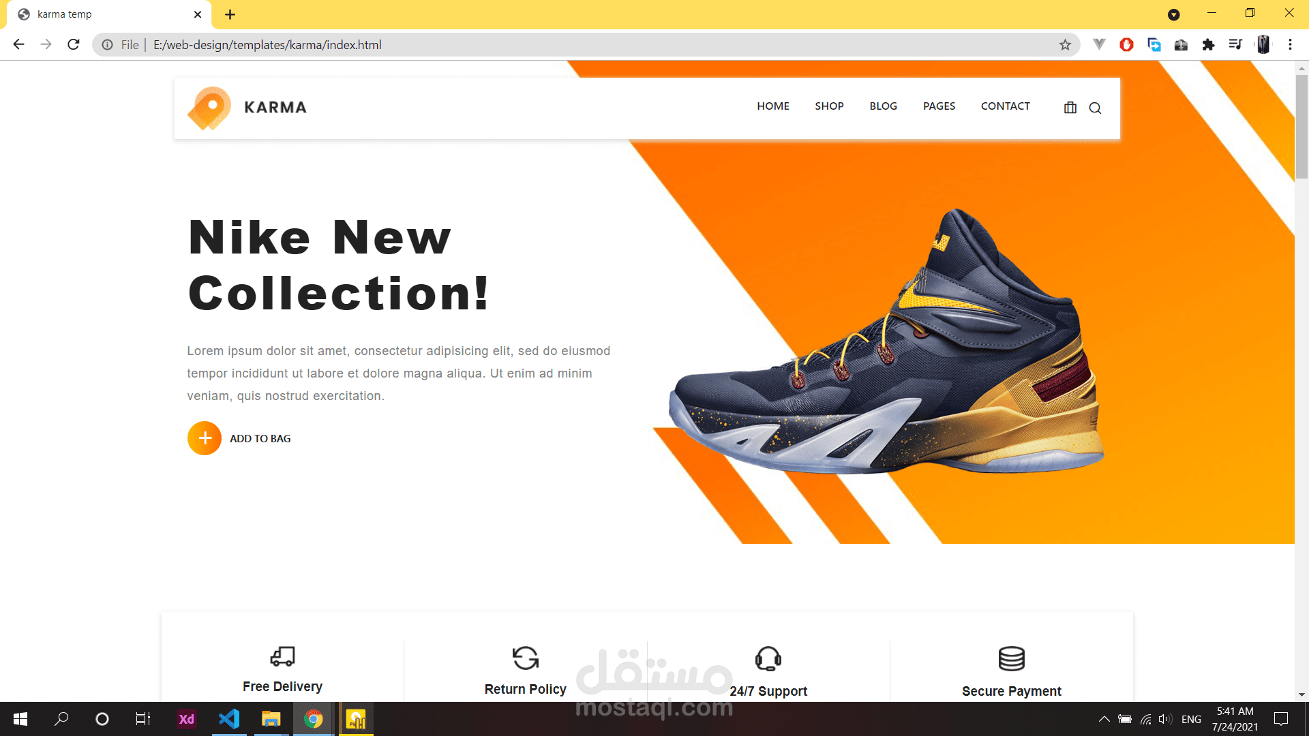Click the toolbox extension icon
This screenshot has width=1309, height=736.
pos(1181,45)
